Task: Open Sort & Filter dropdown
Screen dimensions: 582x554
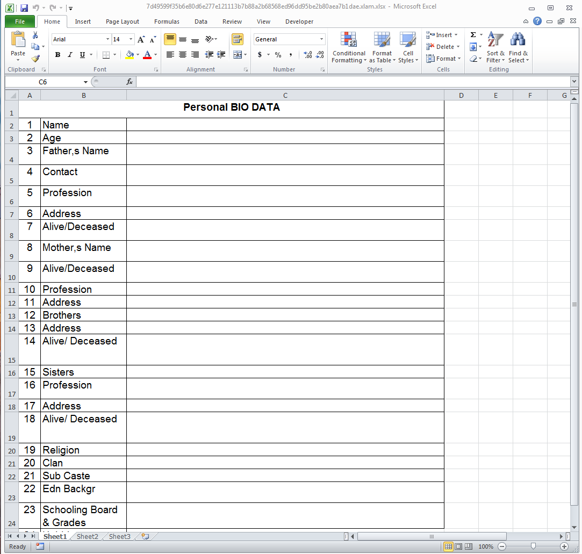Action: point(495,47)
